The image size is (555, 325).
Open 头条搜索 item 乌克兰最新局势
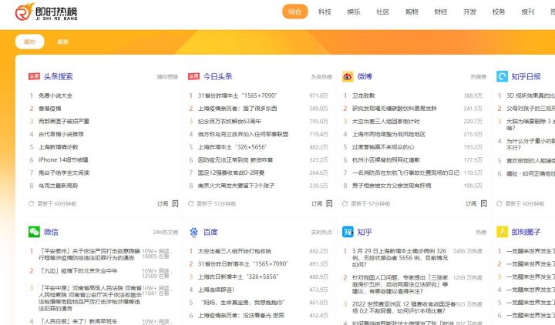tap(59, 186)
